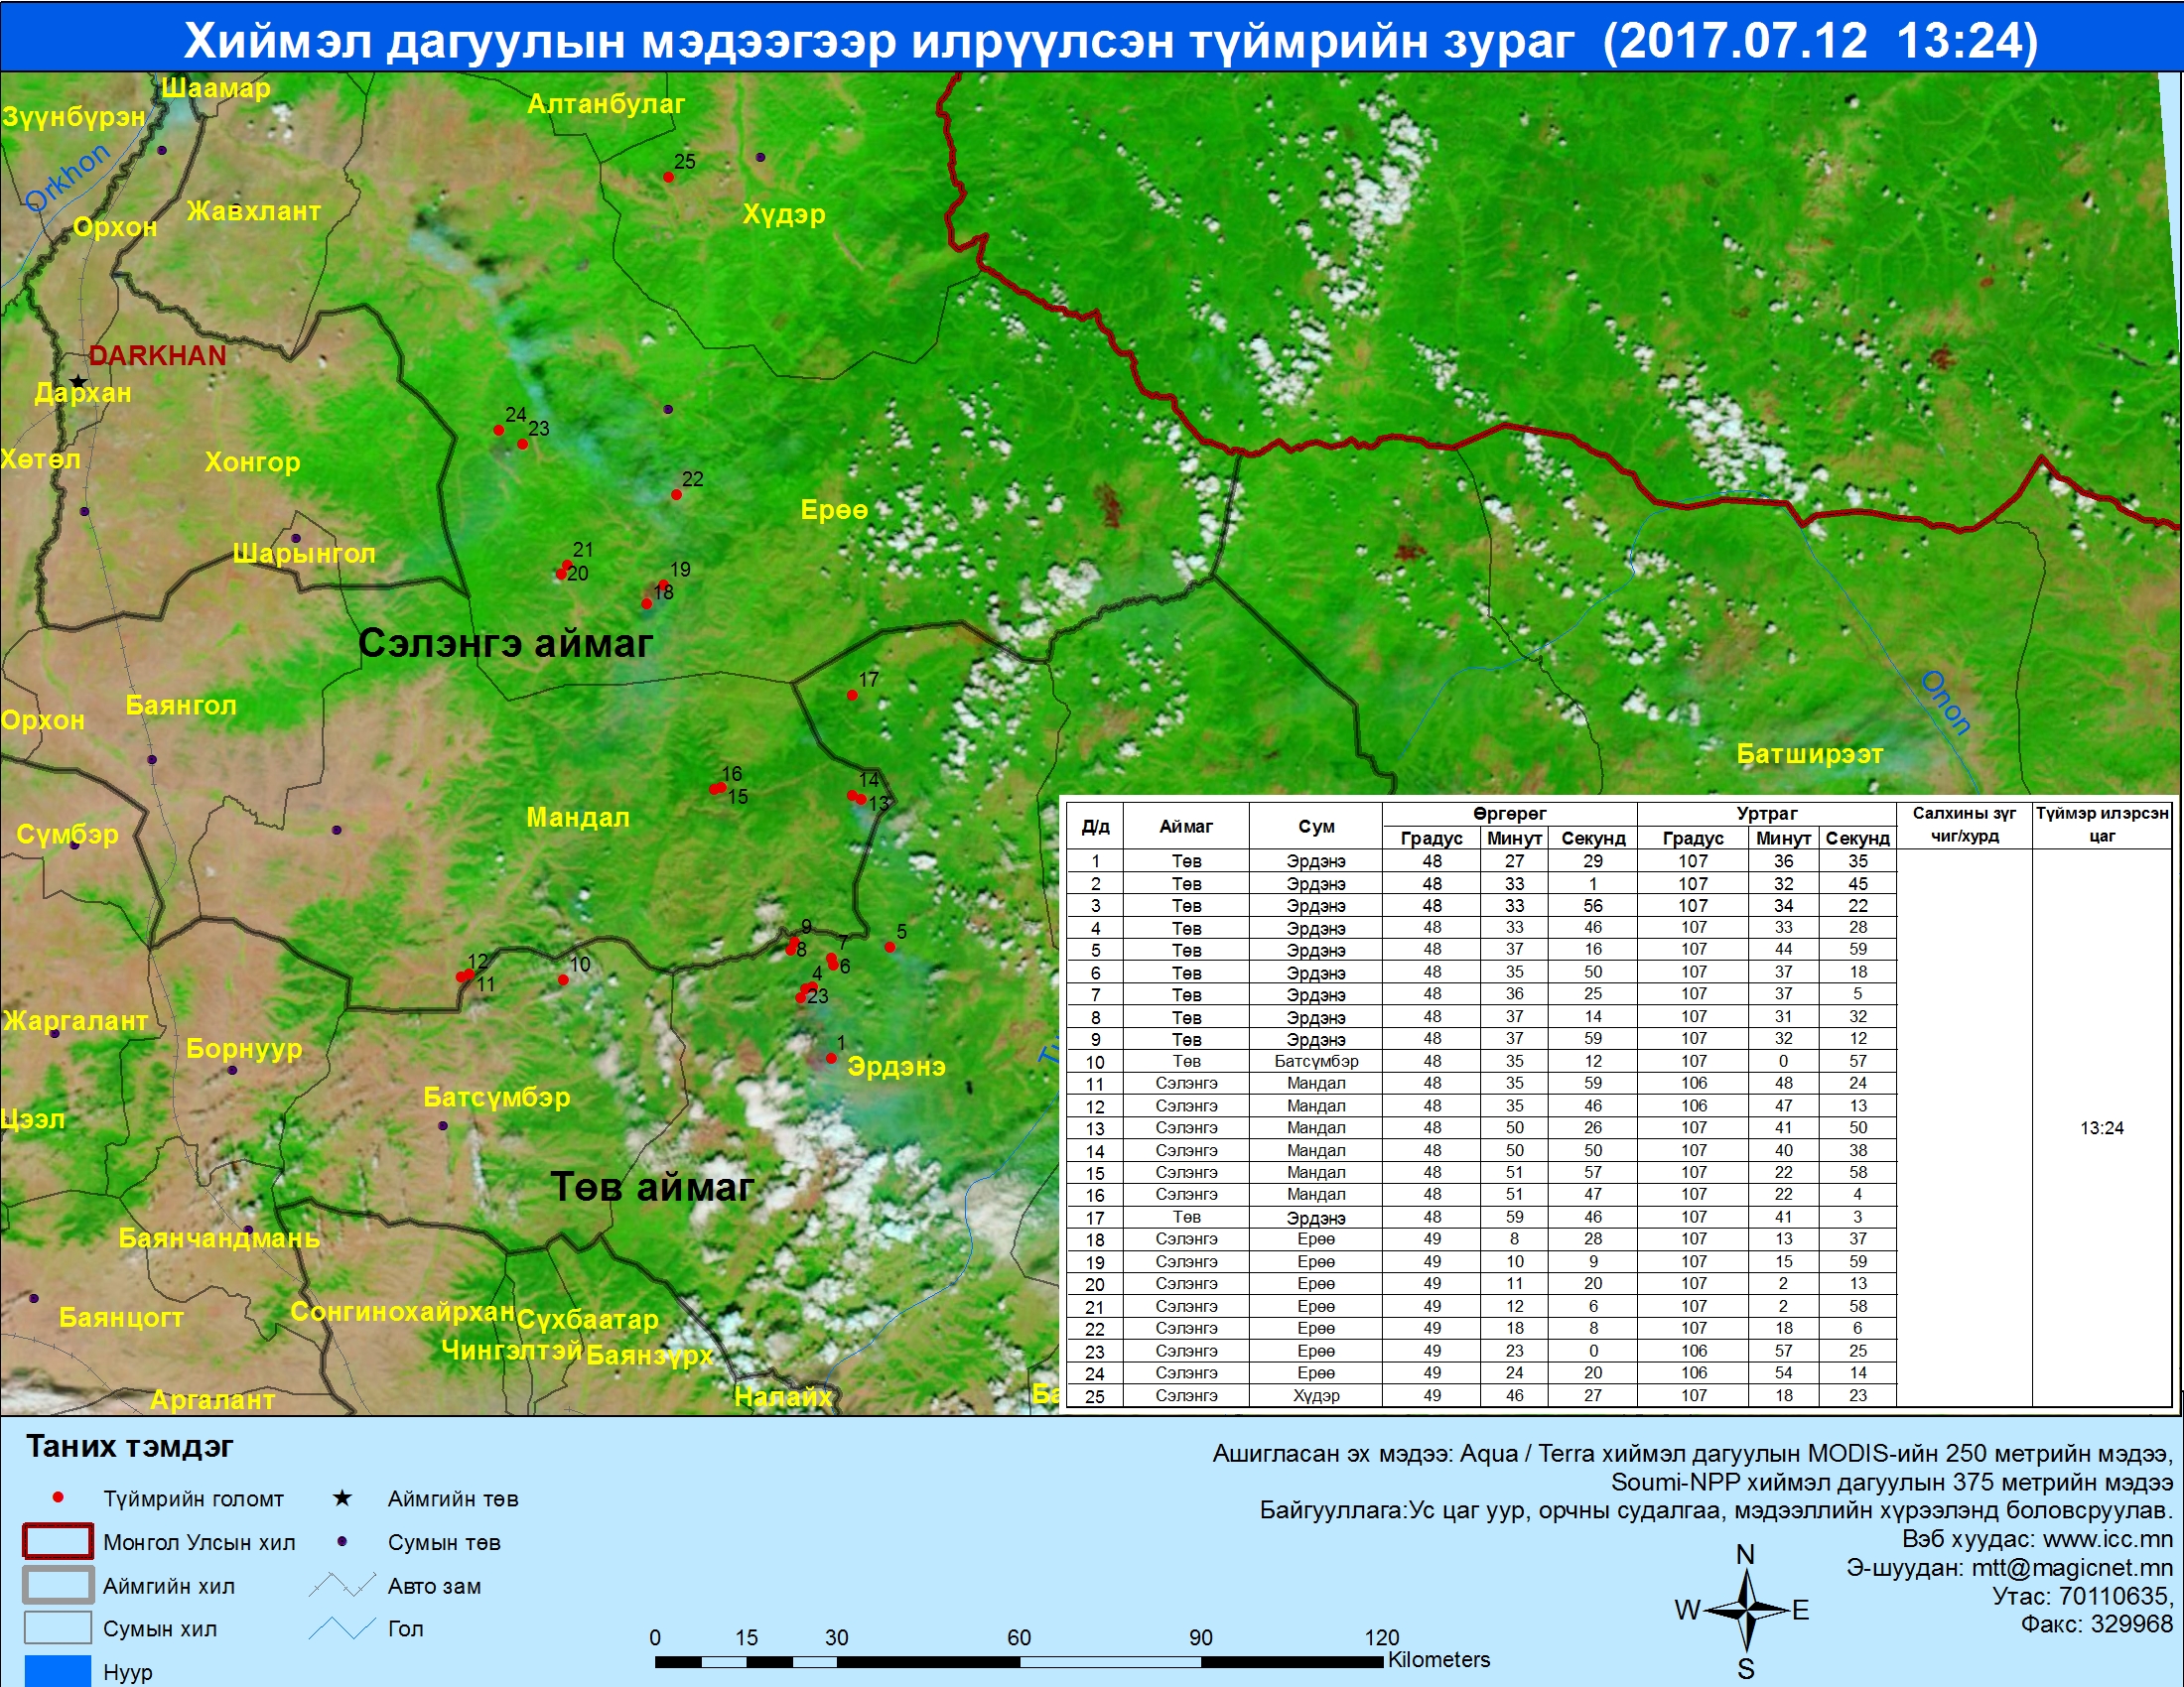Click fire hotspot number 1 near Эрдэнэ
Viewport: 2184px width, 1687px height.
pos(831,1058)
